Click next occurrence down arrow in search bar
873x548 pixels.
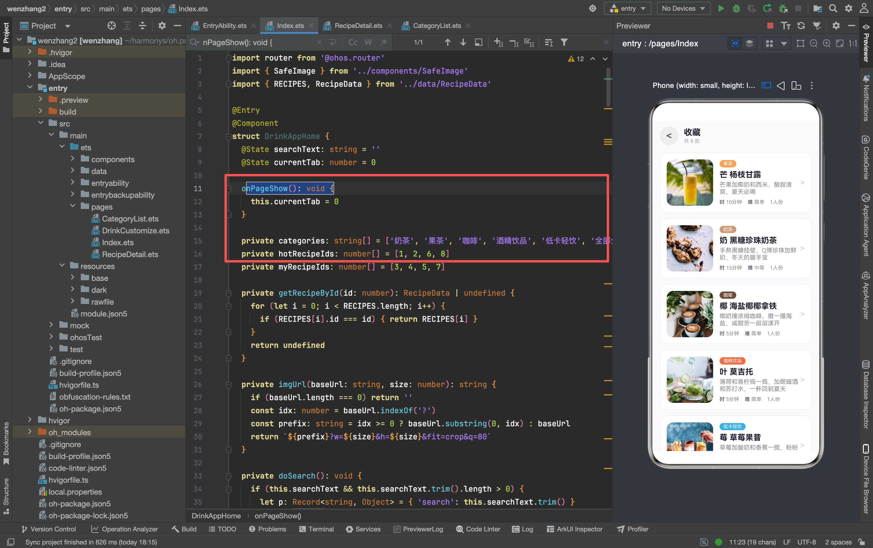tap(463, 42)
